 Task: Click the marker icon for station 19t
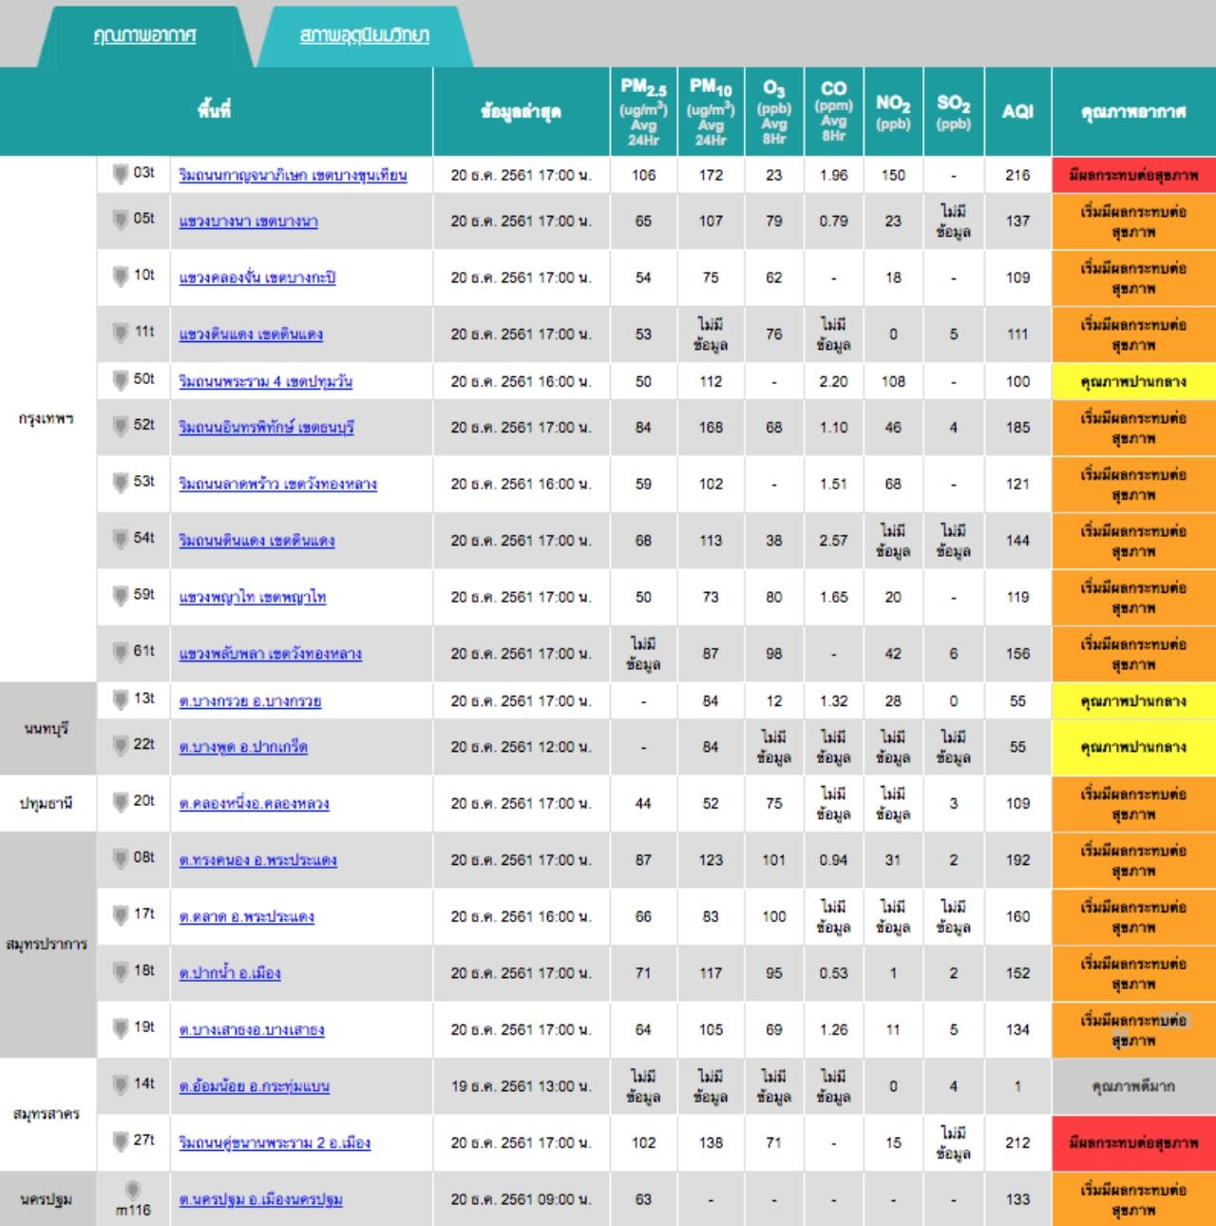120,1028
